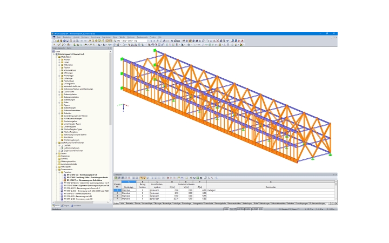Select Lastkombinationen in the navigator tree
Image resolution: width=389 pixels, height=243 pixels.
pos(71,148)
